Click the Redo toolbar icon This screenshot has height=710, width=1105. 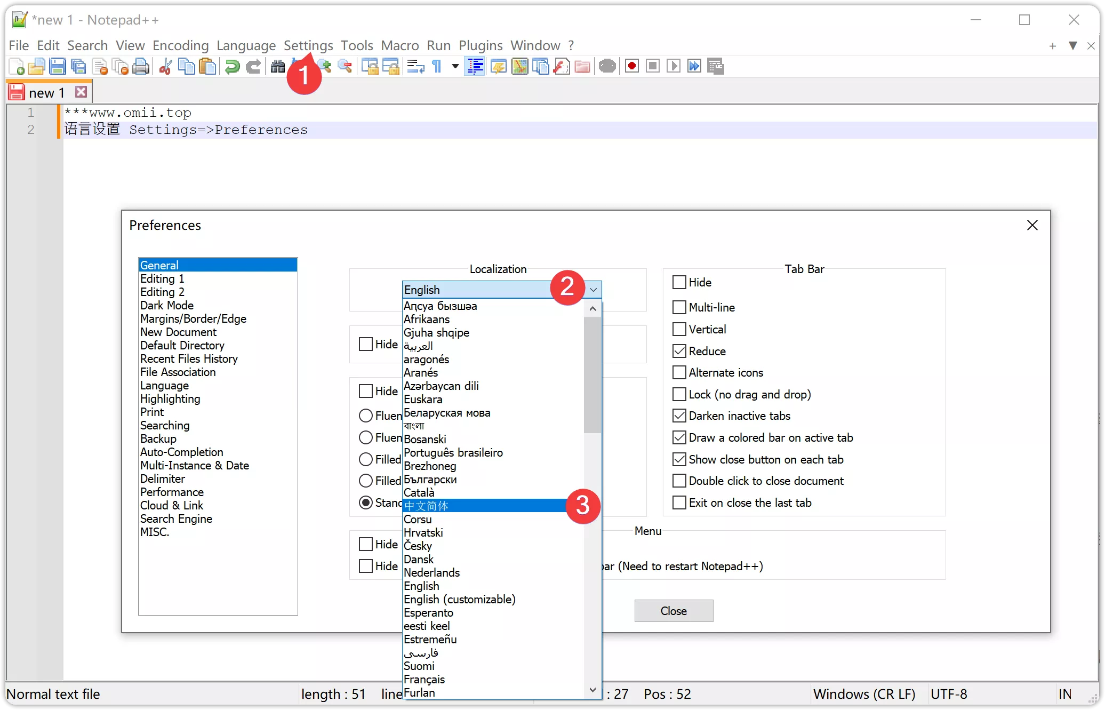[253, 66]
